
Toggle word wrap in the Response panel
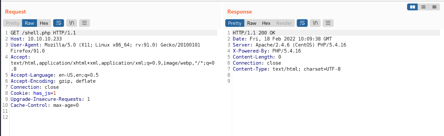click(302, 23)
